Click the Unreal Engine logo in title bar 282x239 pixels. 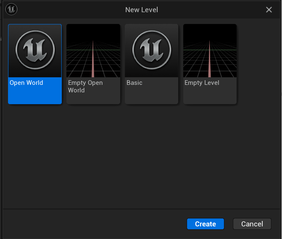[11, 9]
